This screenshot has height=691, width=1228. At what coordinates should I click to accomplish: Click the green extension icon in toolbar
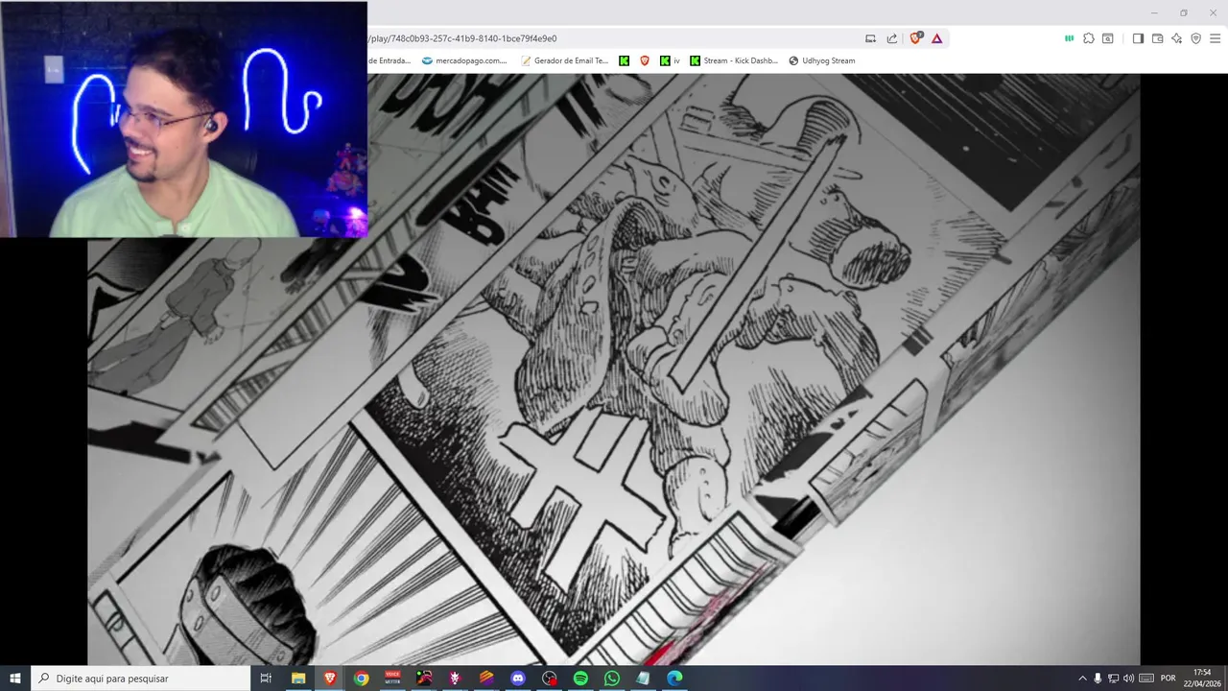(x=1069, y=38)
